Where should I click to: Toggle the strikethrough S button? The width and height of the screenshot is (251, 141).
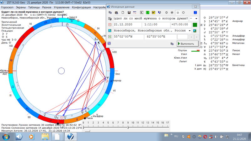(x=172, y=13)
